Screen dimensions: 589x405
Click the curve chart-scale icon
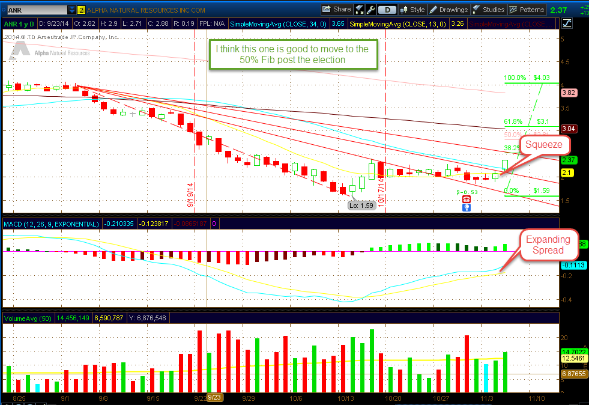[x=567, y=23]
